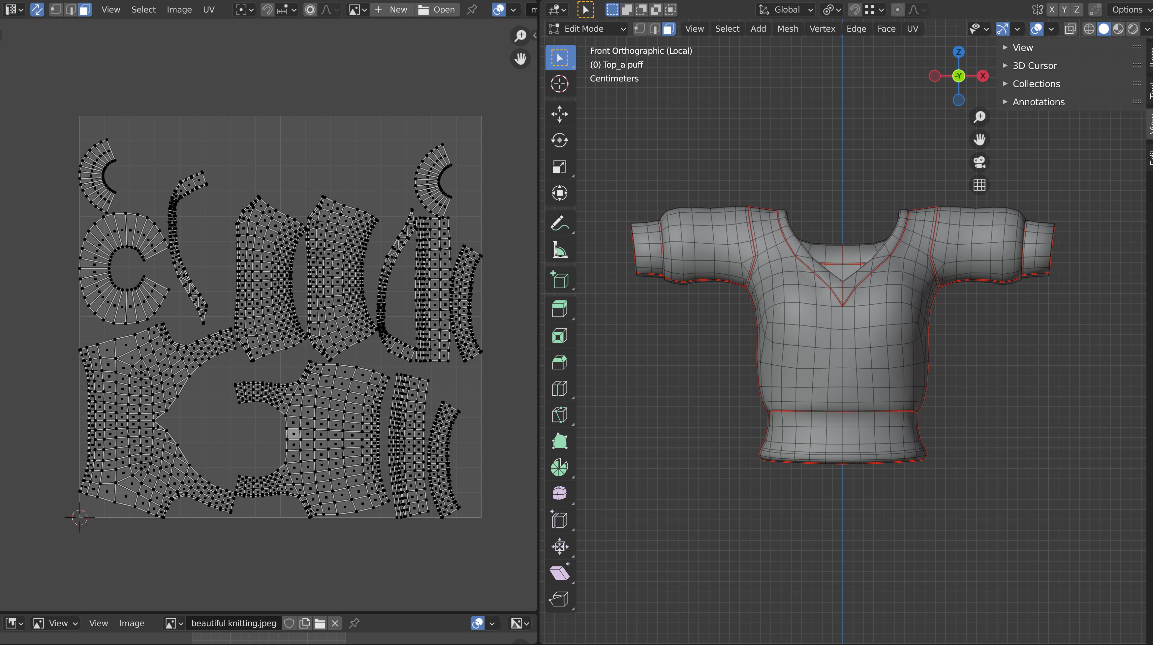Image resolution: width=1153 pixels, height=645 pixels.
Task: Select the Rip Region tool
Action: point(559,599)
